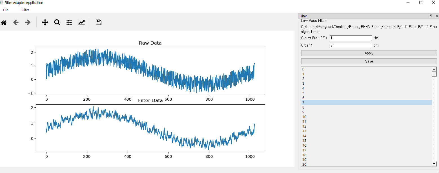Select highlighted list row 7
439x173 pixels.
click(x=367, y=102)
